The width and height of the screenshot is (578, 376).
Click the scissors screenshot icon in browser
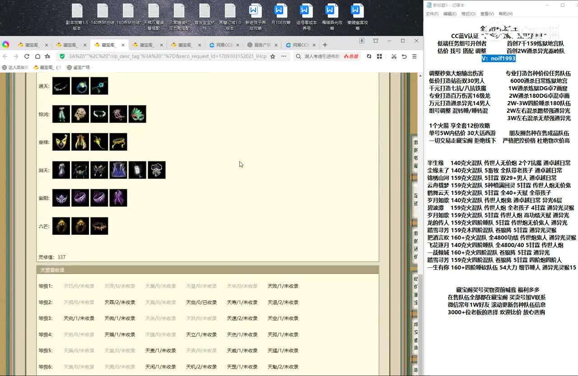[394, 56]
